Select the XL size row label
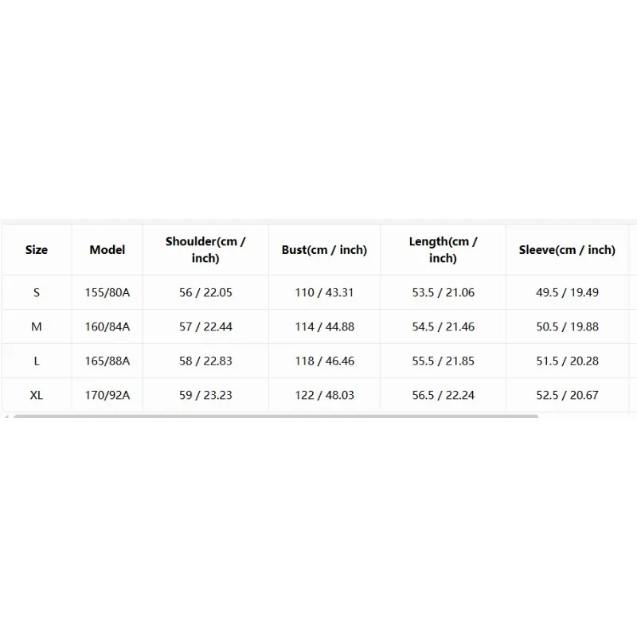The image size is (637, 637). [x=37, y=395]
